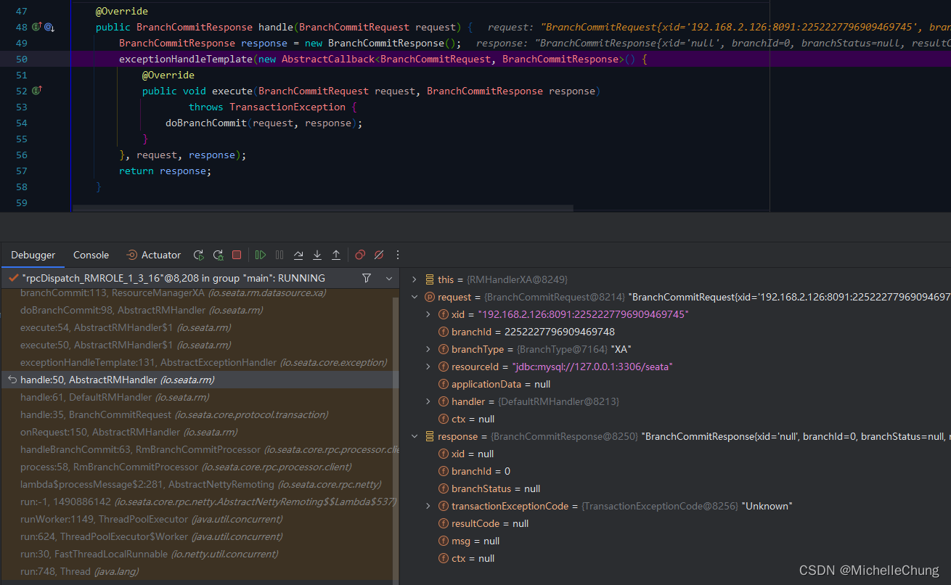Image resolution: width=951 pixels, height=585 pixels.
Task: Switch to the Console tab
Action: click(x=91, y=255)
